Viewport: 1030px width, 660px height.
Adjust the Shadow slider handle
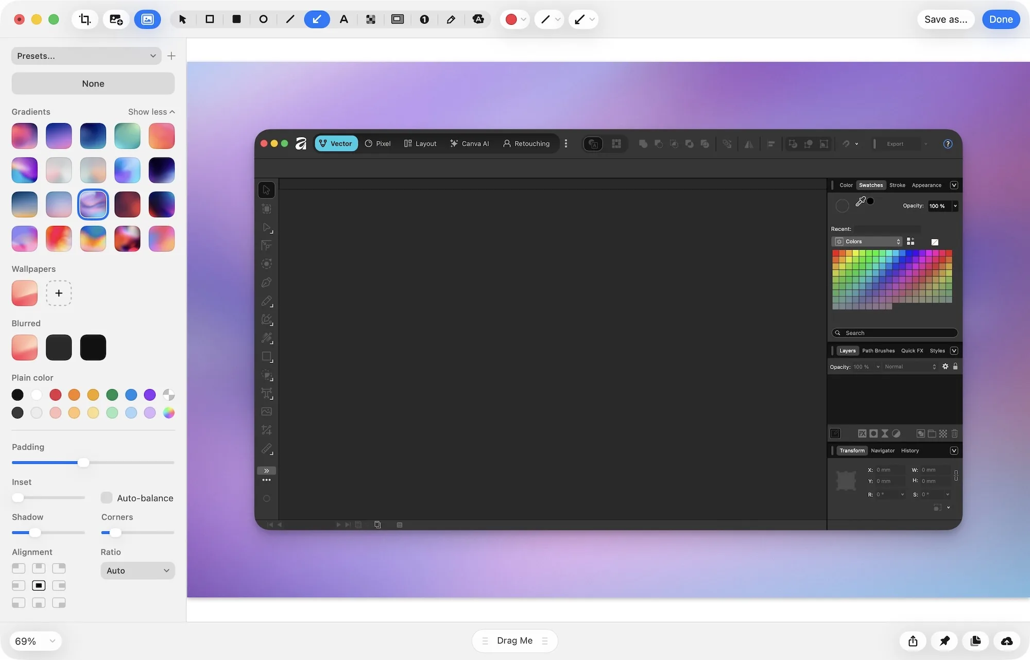tap(35, 532)
